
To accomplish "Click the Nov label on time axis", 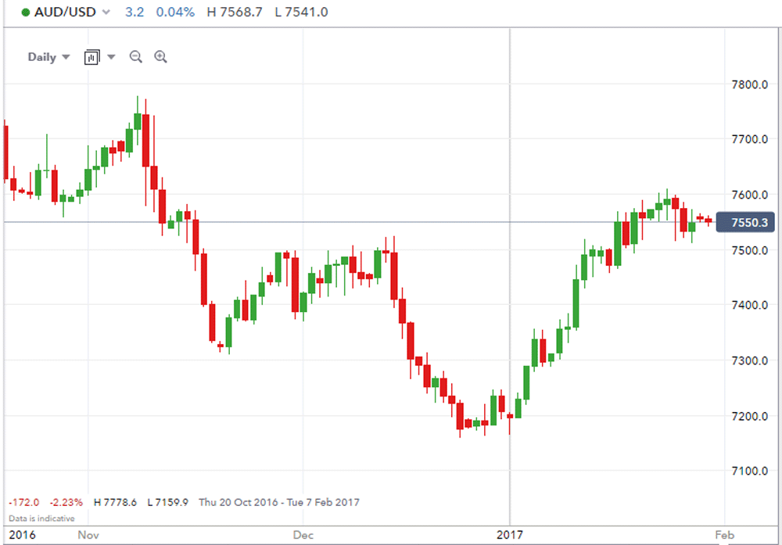I will [x=88, y=535].
